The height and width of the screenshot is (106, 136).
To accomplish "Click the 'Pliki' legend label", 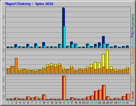I will (133, 34).
